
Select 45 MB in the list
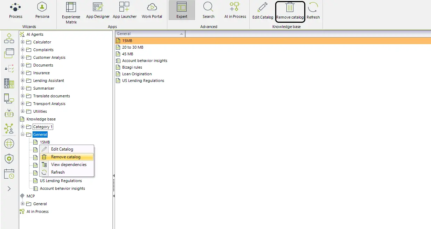tap(127, 54)
